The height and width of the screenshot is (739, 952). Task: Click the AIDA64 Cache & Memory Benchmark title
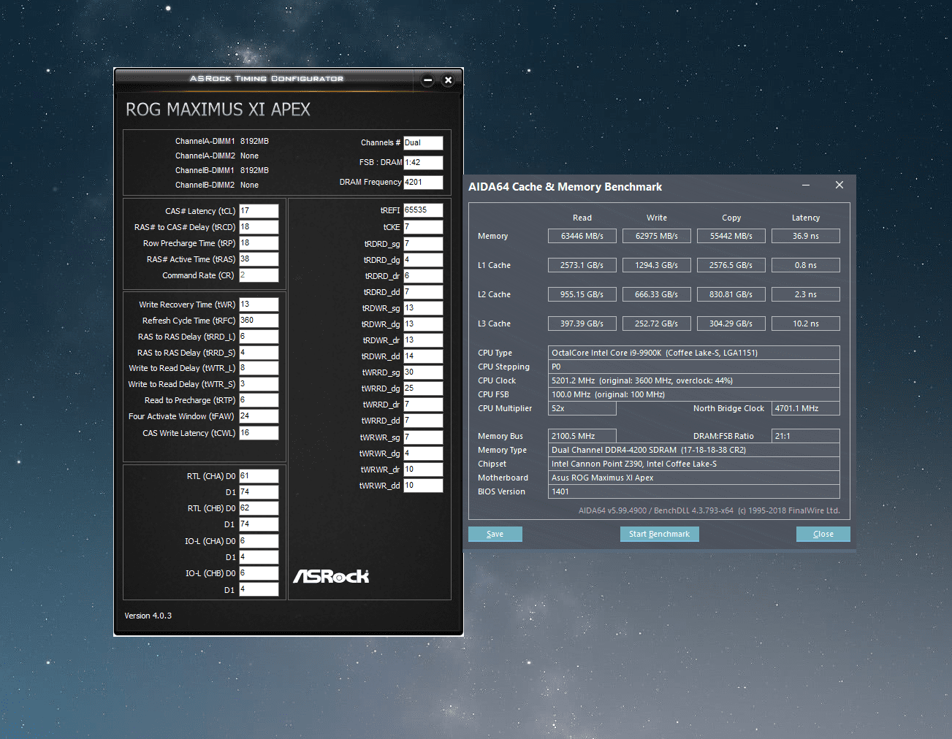coord(565,187)
